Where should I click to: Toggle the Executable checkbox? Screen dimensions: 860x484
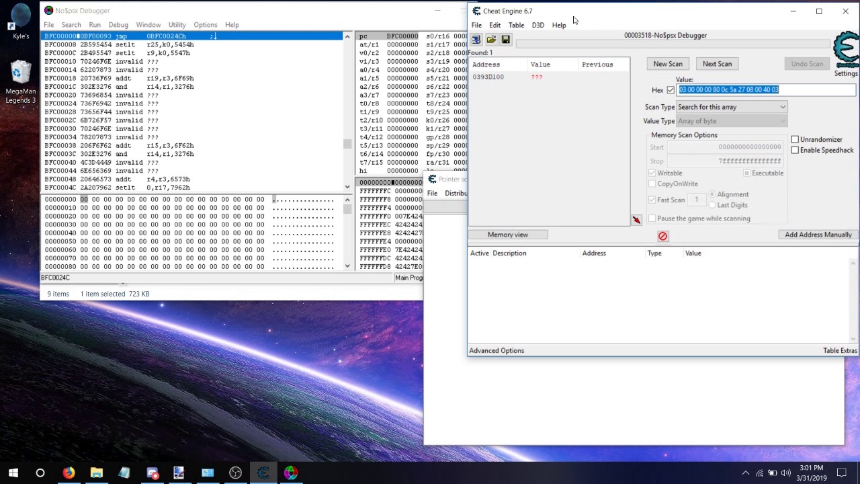pyautogui.click(x=746, y=173)
